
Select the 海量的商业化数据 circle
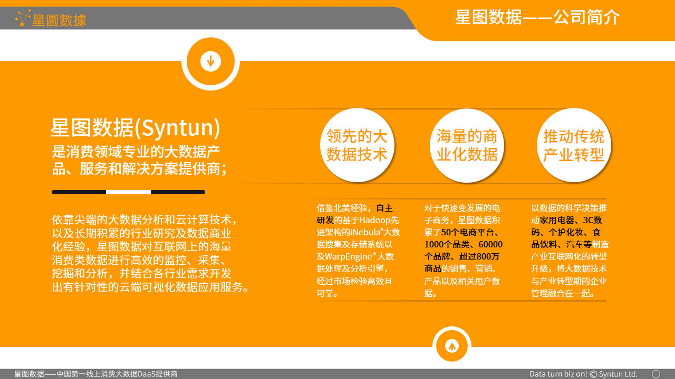467,145
